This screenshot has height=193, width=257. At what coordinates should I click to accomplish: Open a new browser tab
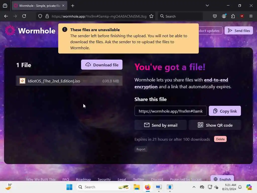(73, 6)
